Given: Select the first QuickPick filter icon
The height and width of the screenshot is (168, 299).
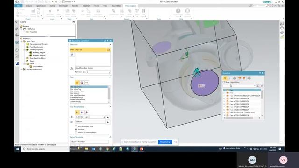Looking at the screenshot, I should pos(225,78).
